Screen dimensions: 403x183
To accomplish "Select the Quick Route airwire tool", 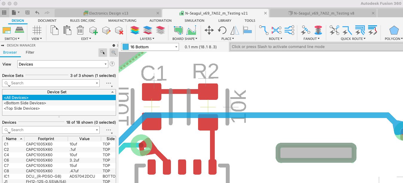I will pos(334,30).
